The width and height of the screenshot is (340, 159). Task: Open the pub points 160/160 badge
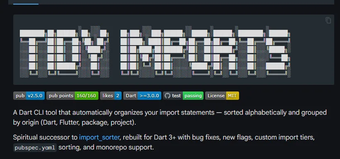click(72, 96)
